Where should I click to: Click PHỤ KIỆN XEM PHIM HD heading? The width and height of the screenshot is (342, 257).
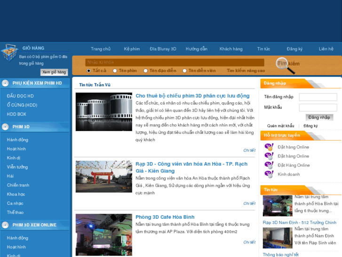click(x=37, y=83)
